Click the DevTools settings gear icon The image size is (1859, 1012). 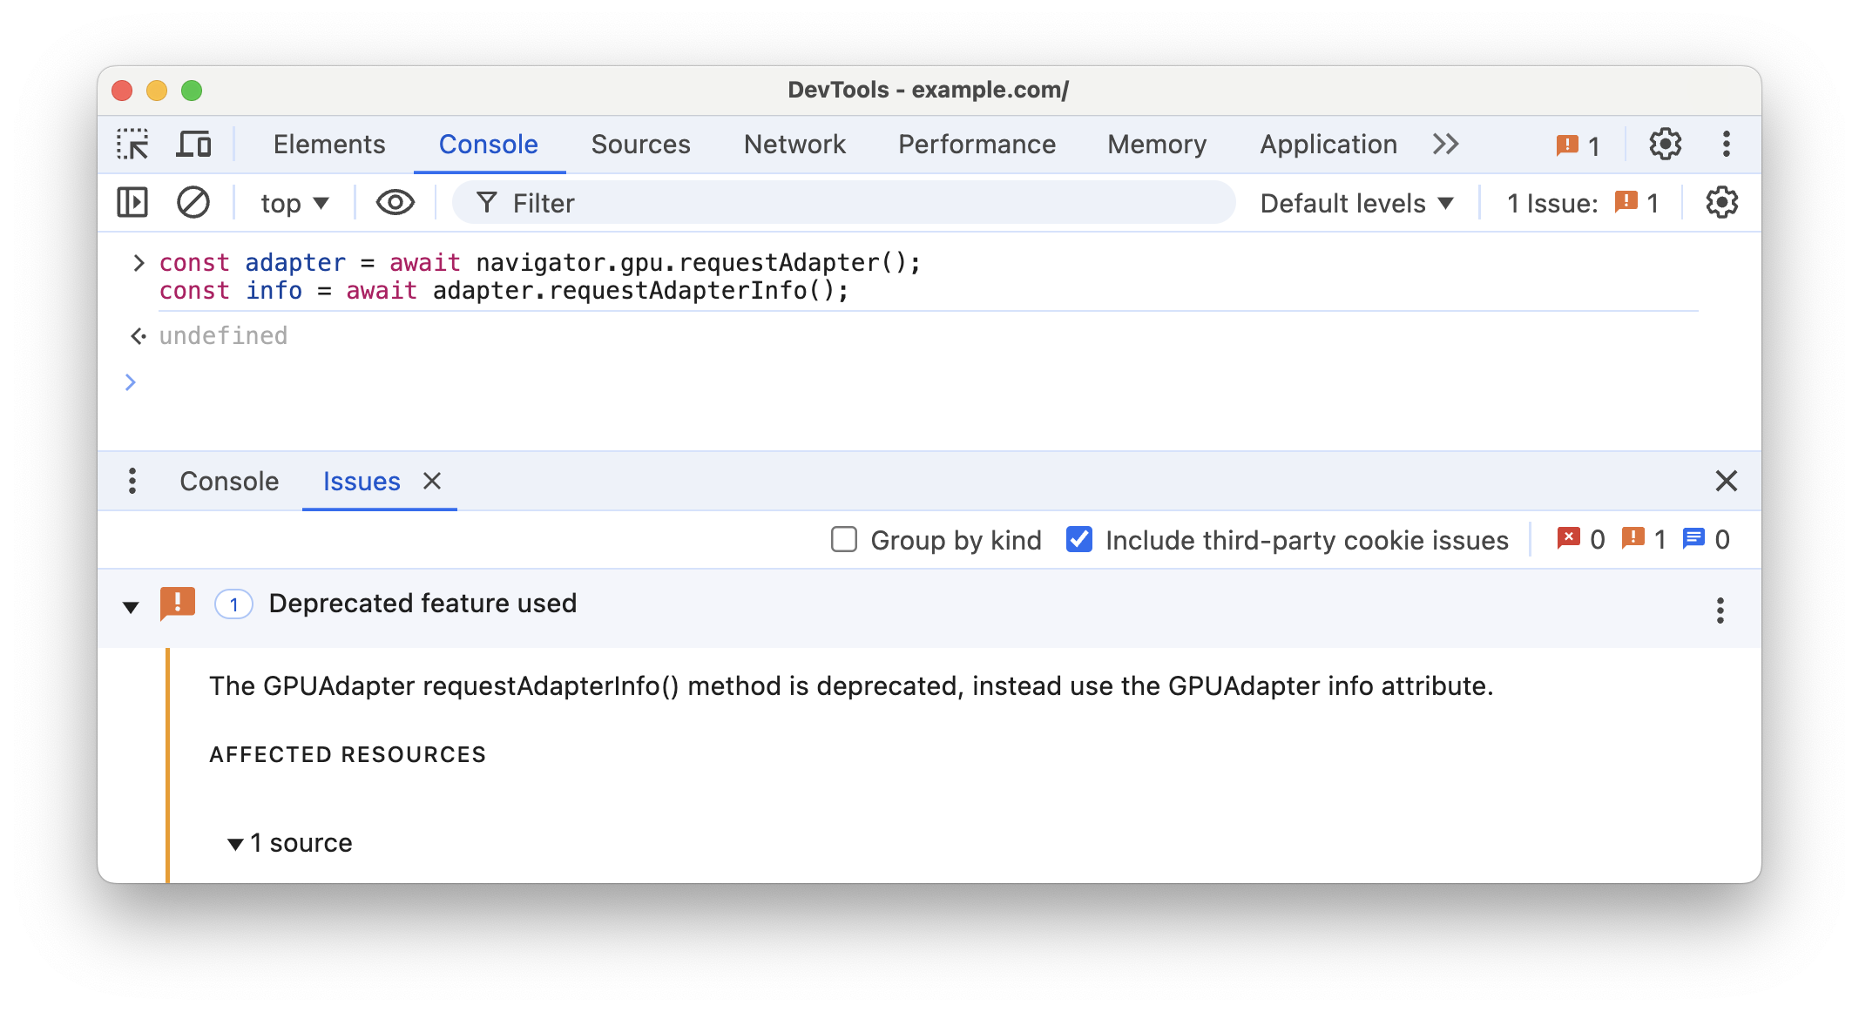click(x=1666, y=144)
